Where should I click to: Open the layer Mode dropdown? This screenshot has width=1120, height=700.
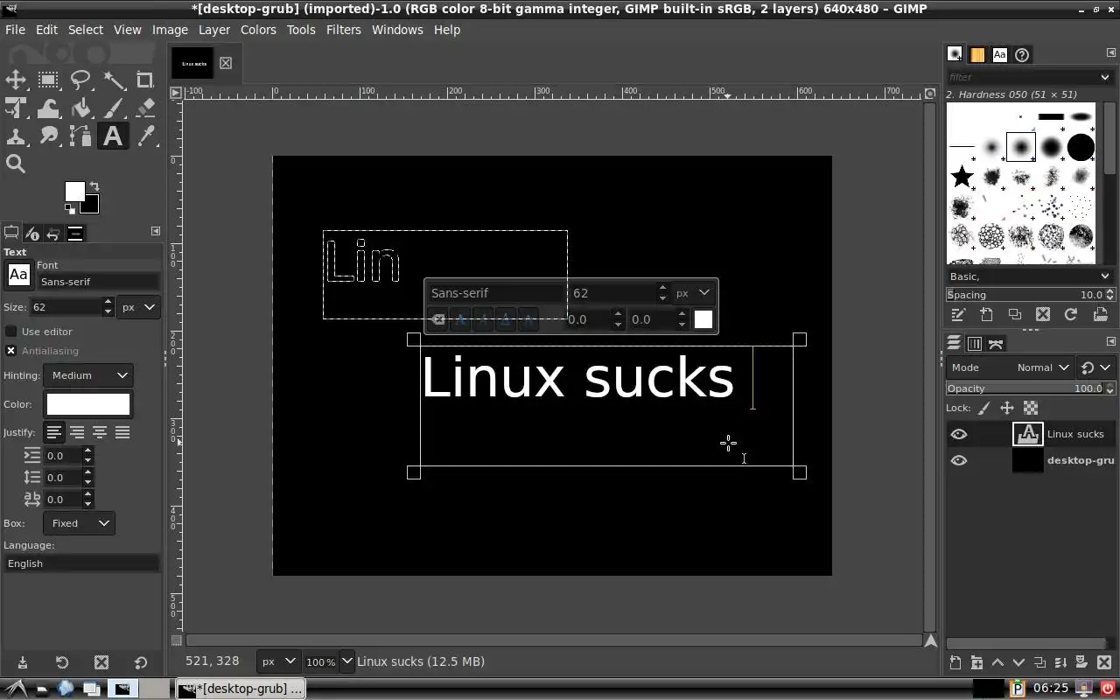tap(1010, 367)
